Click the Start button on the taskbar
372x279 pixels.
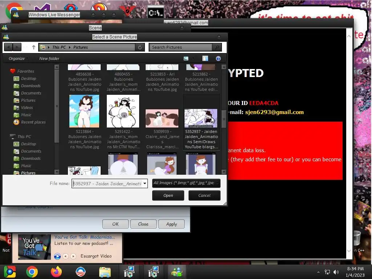click(x=9, y=272)
